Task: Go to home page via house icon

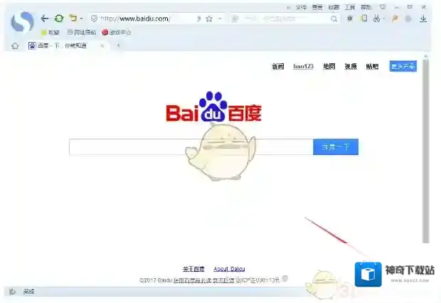Action: [x=15, y=46]
